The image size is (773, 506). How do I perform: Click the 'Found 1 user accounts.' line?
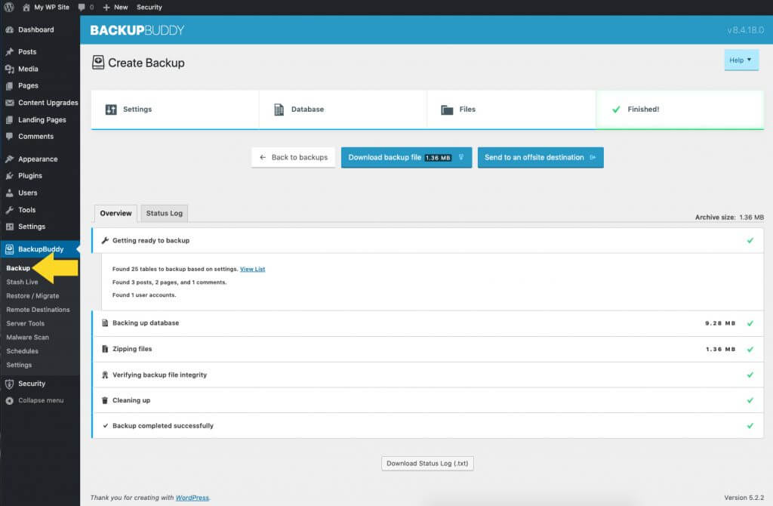point(144,295)
